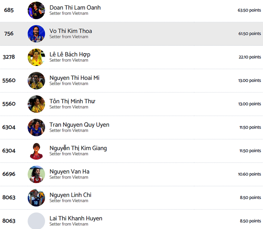
Task: Select the Nguyen Thi Hoai Mi name
Action: 74,78
